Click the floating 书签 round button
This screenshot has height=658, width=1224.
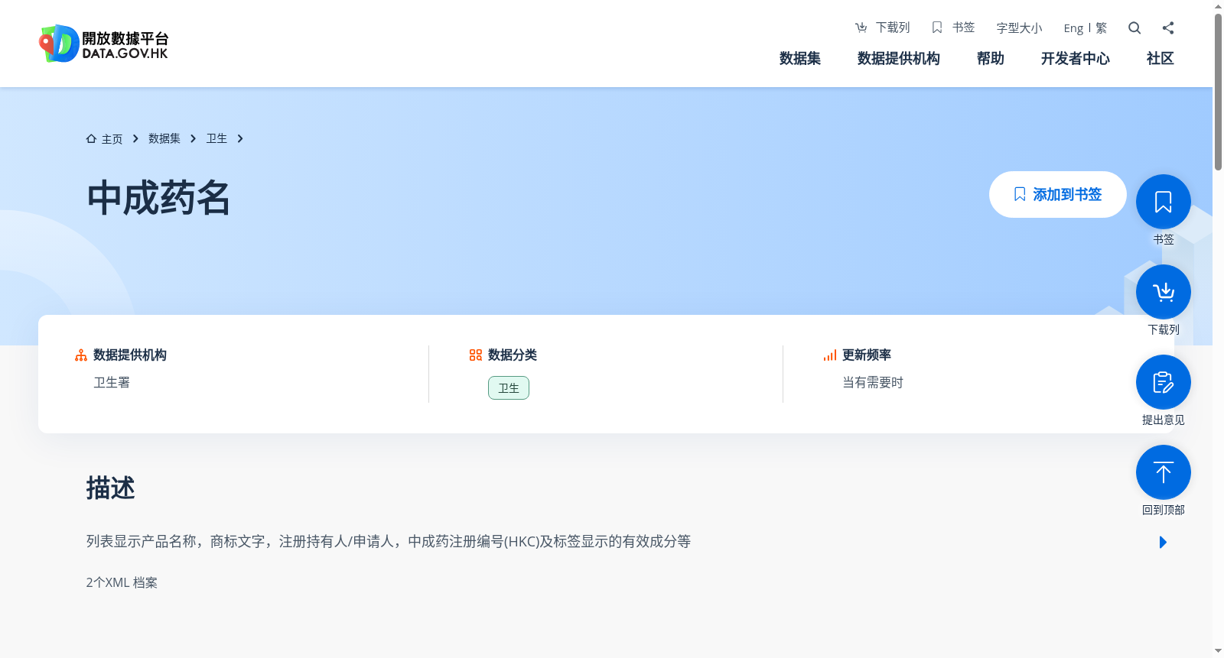coord(1164,202)
